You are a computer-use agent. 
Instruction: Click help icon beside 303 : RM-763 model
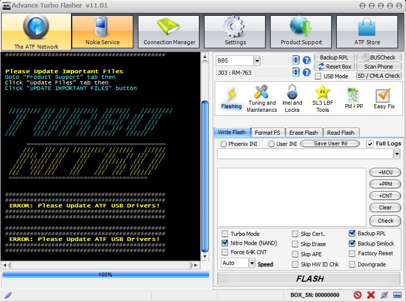click(x=307, y=72)
